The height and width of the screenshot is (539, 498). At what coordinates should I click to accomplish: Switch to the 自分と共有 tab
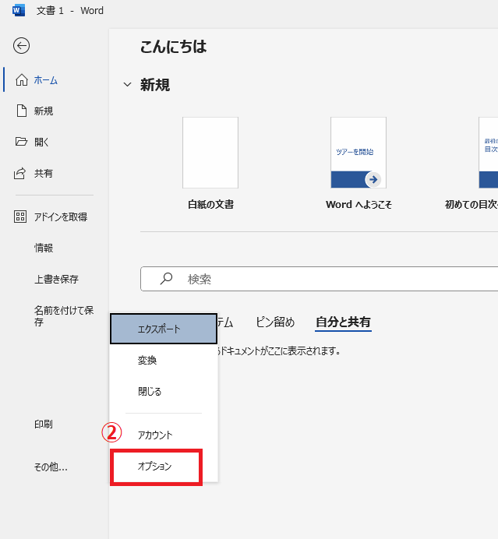tap(343, 322)
